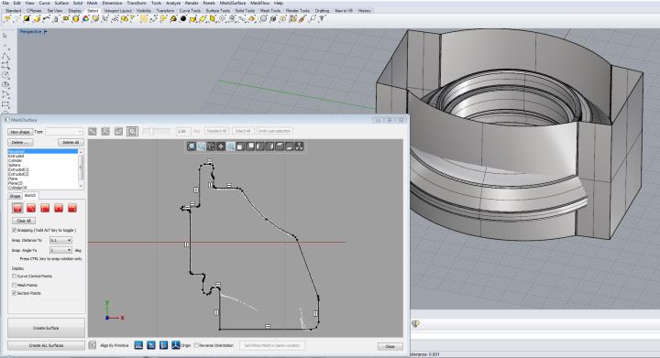Viewport: 660px width, 358px height.
Task: Click the first icon in the Rhino Select toolbar
Action: [7, 19]
